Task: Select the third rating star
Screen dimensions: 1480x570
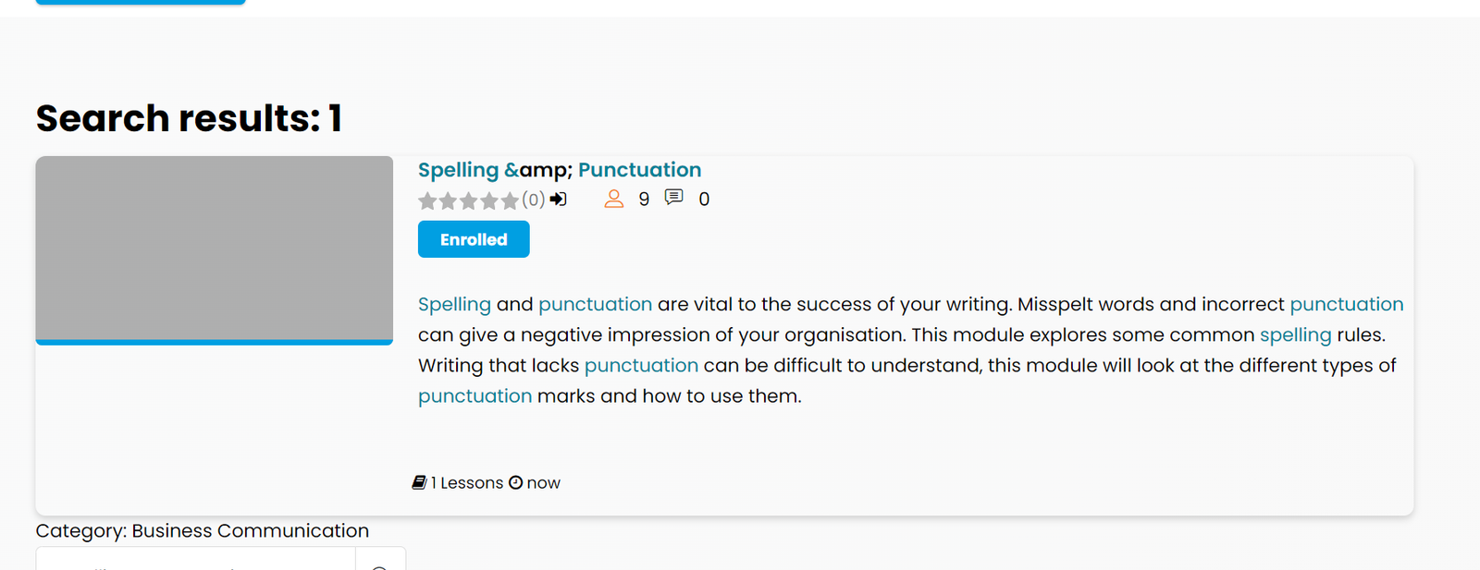Action: 469,200
